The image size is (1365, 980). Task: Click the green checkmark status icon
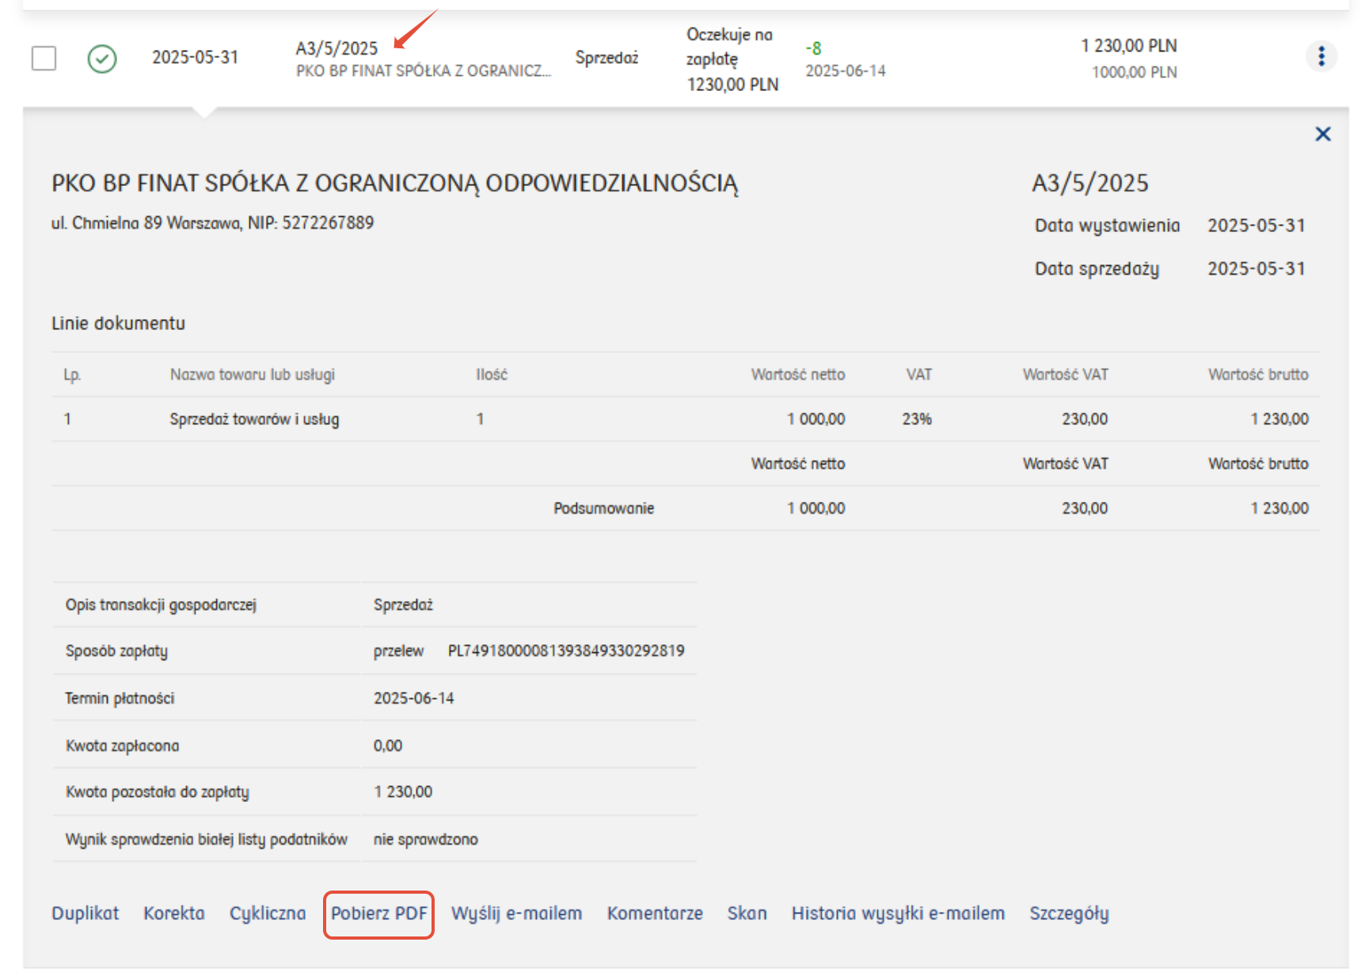click(x=102, y=59)
